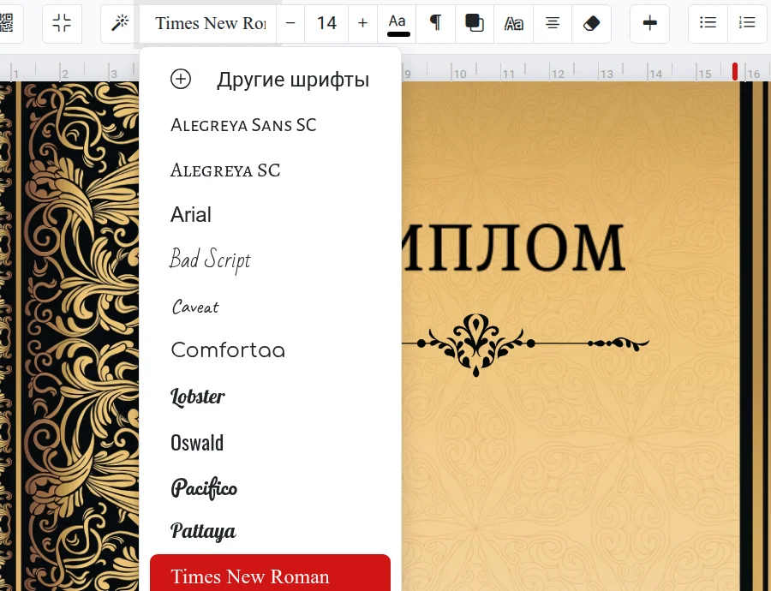Viewport: 771px width, 591px height.
Task: Click the paragraph pilcrow icon
Action: (436, 23)
